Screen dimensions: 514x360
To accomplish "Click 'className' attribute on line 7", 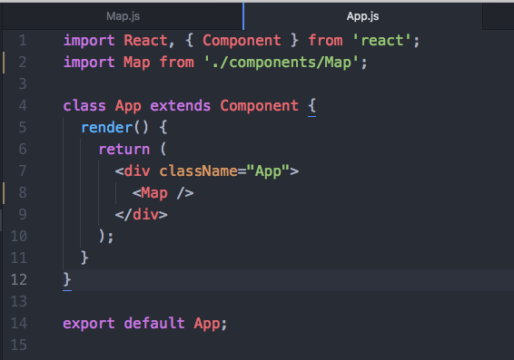I will (x=198, y=170).
